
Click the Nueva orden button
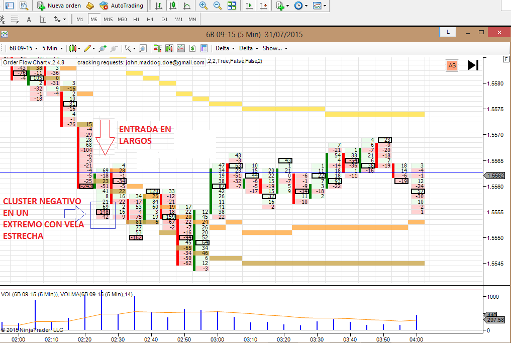[59, 6]
